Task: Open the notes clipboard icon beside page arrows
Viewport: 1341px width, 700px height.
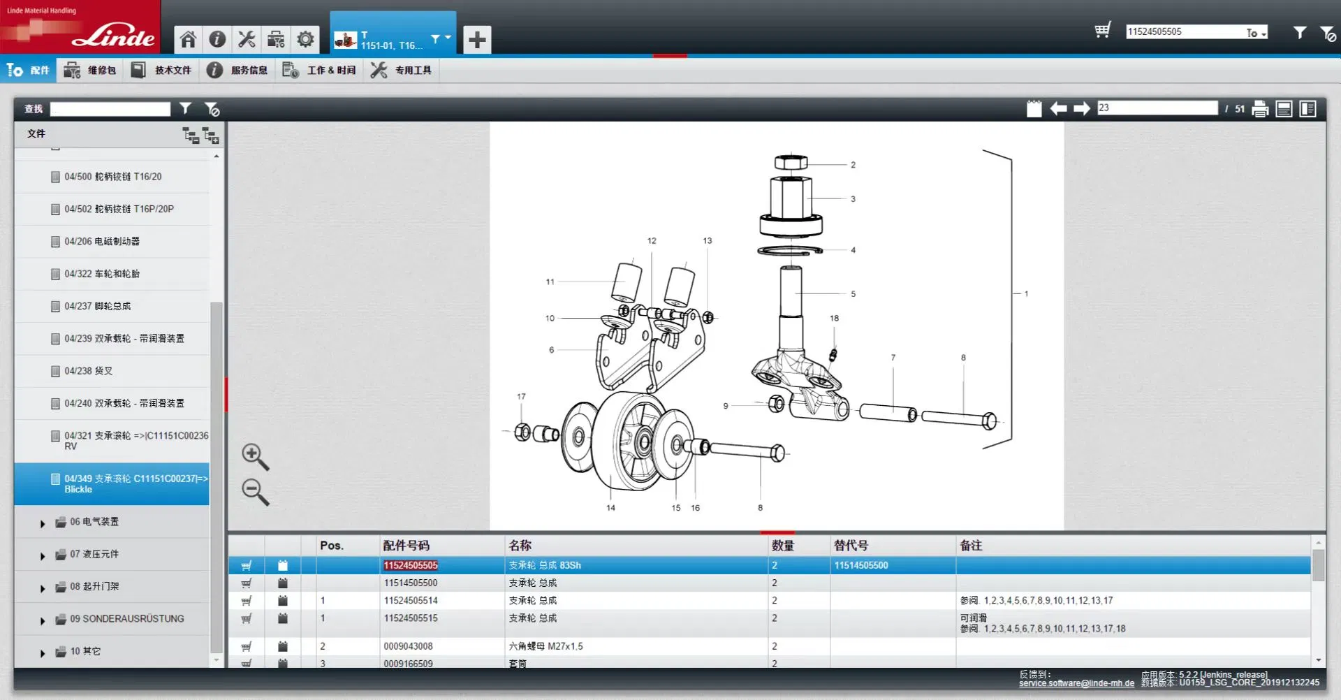Action: click(1034, 108)
